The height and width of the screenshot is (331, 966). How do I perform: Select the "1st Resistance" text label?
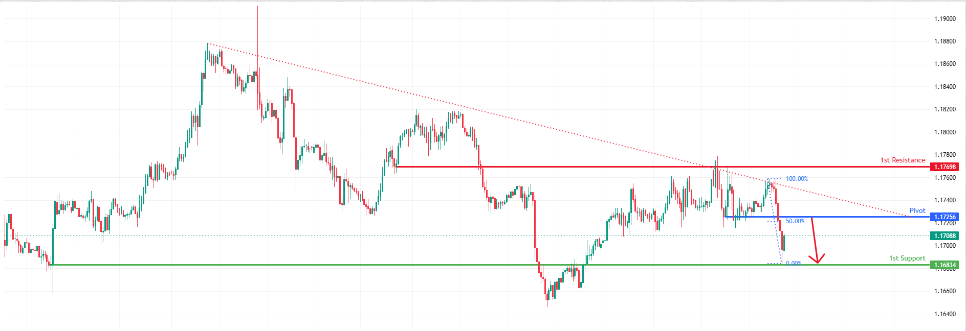pos(903,160)
